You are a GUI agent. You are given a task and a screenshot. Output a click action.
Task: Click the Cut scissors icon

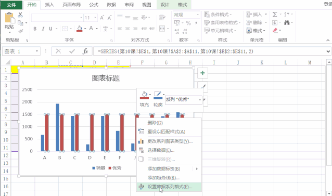20,15
